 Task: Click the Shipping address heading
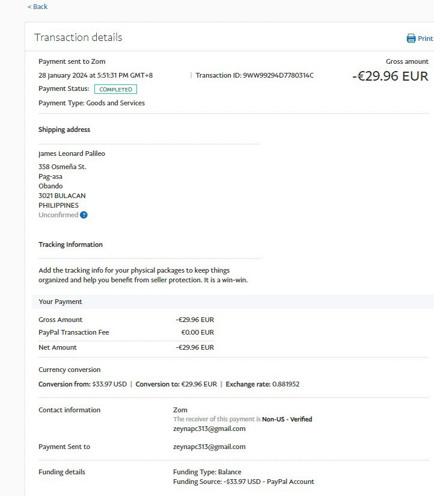click(64, 129)
